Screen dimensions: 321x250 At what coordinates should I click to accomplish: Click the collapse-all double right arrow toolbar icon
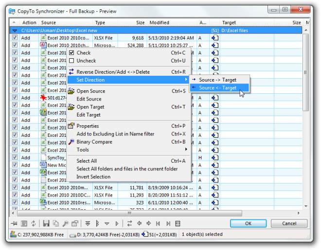97,224
